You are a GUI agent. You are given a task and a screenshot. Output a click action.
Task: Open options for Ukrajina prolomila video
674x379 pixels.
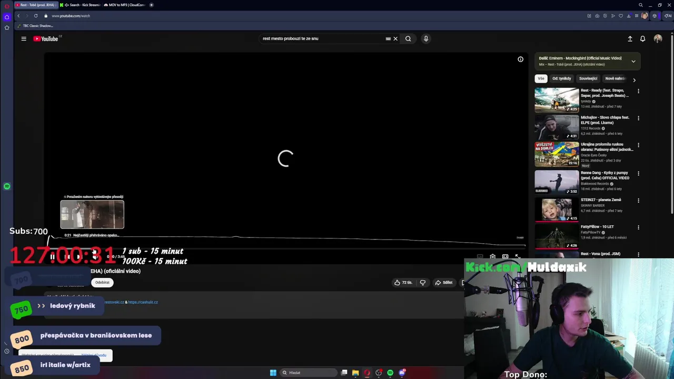[x=638, y=145]
